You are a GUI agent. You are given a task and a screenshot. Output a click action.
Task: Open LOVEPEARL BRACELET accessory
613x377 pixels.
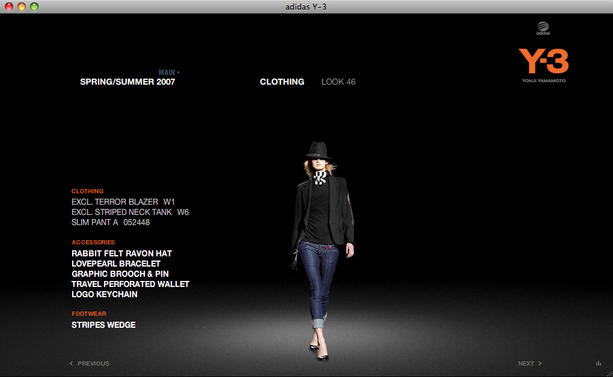point(116,264)
